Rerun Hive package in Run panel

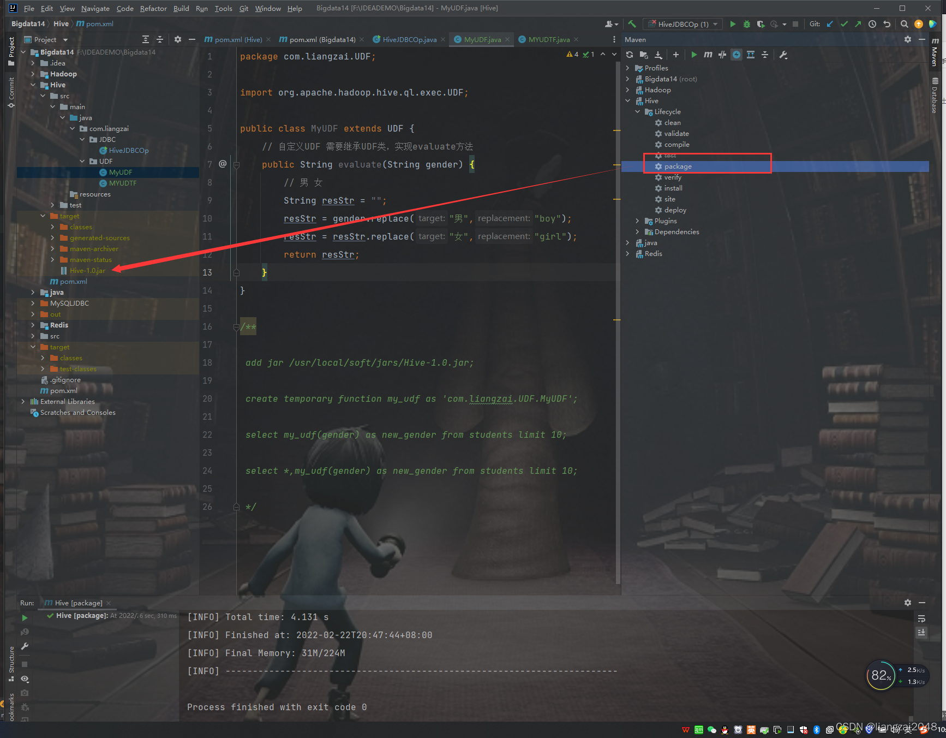tap(25, 618)
